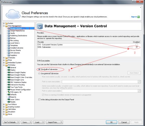This screenshot has width=145, height=126.
Task: Select the CVS - Concurrent Versions System row
Action: tap(89, 45)
